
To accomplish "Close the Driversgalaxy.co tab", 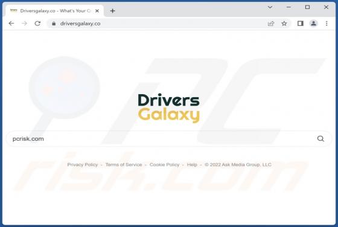I will coord(97,11).
